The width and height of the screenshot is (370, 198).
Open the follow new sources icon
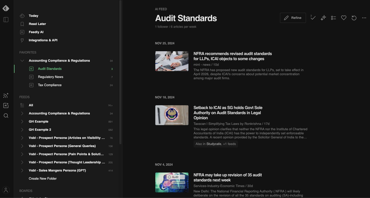pos(6,96)
